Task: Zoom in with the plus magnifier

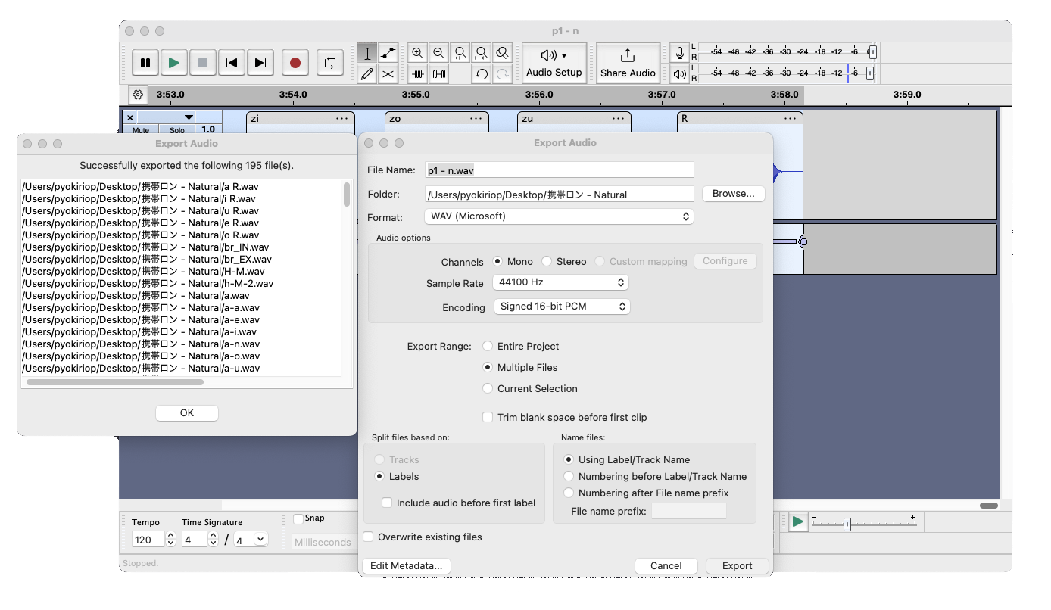Action: coord(417,53)
